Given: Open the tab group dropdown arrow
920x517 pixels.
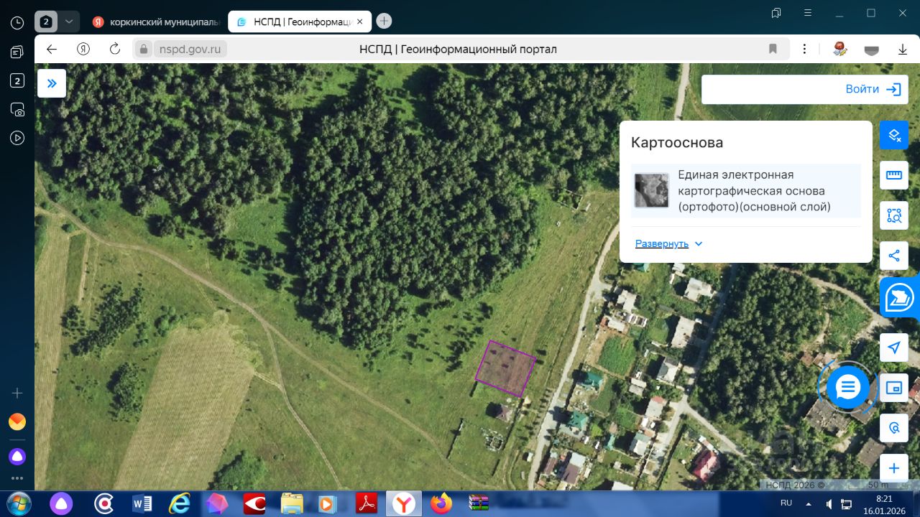Looking at the screenshot, I should pos(69,22).
